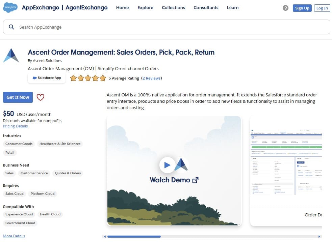
Task: Click the AppExchange title link
Action: pyautogui.click(x=41, y=8)
